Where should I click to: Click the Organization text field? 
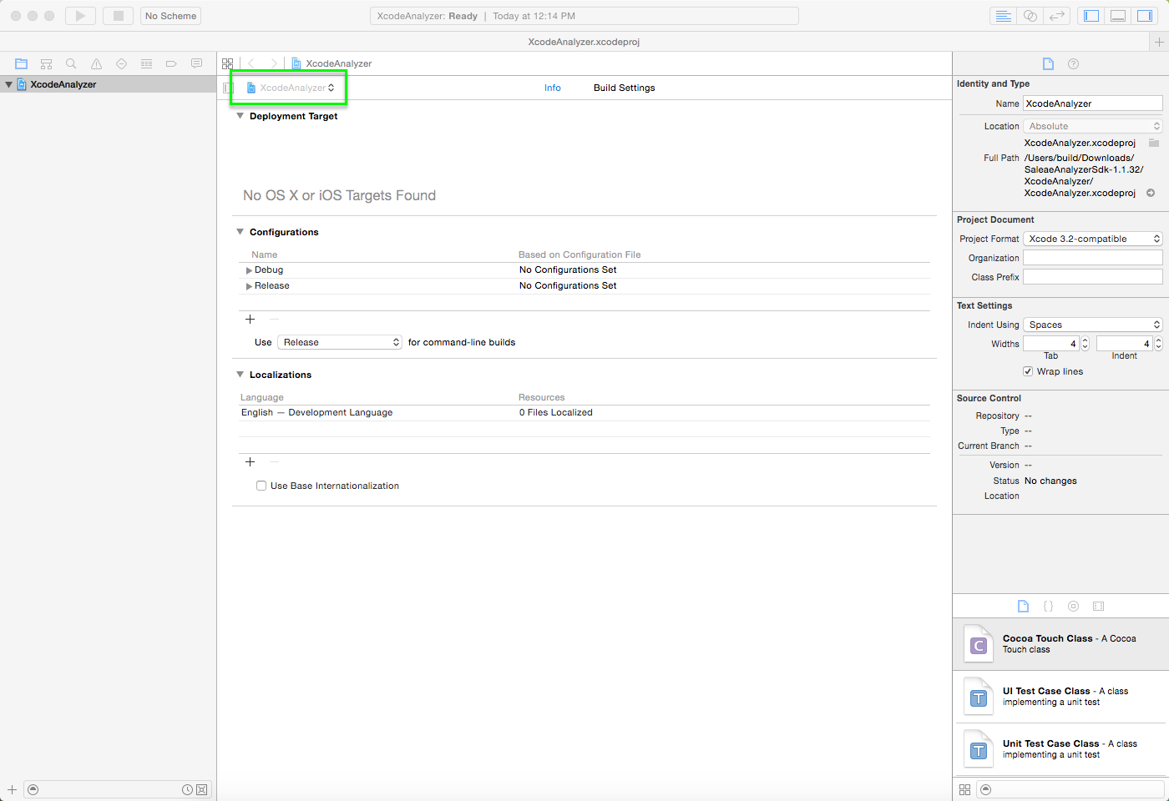1092,258
